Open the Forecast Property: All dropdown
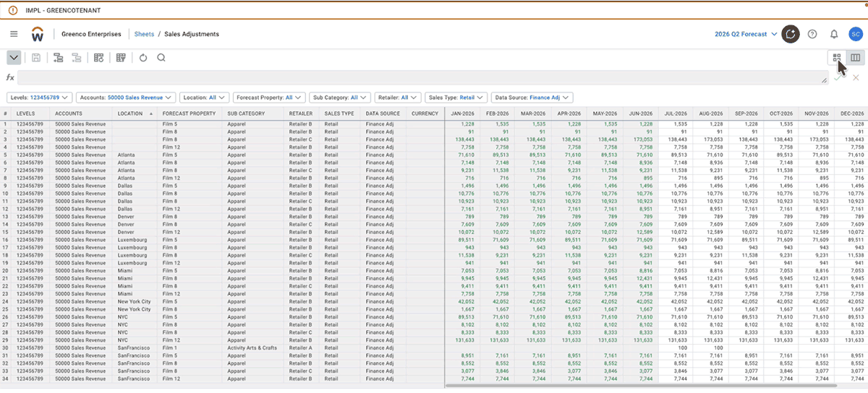Image resolution: width=868 pixels, height=393 pixels. [269, 97]
